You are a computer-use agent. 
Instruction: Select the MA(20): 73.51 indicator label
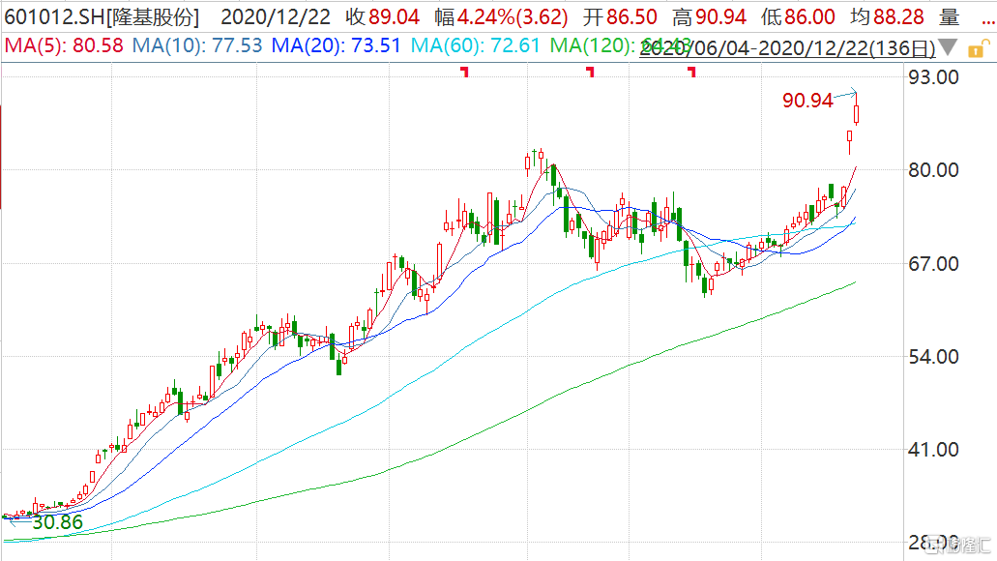[337, 45]
